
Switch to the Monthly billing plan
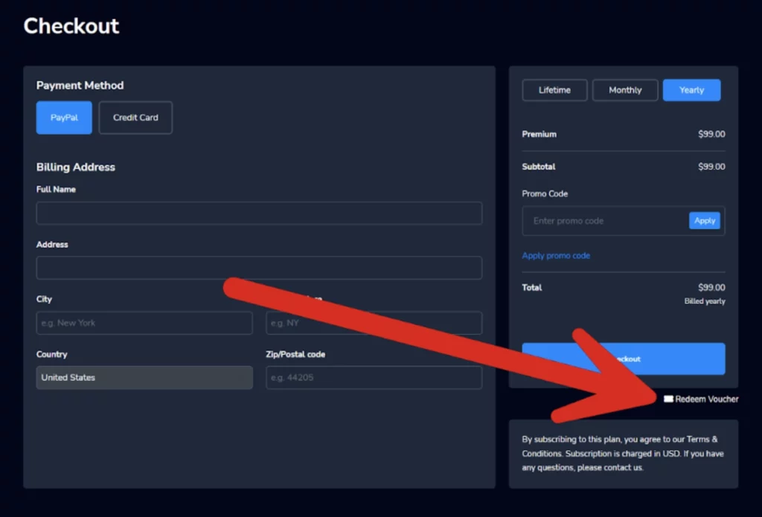(x=624, y=89)
